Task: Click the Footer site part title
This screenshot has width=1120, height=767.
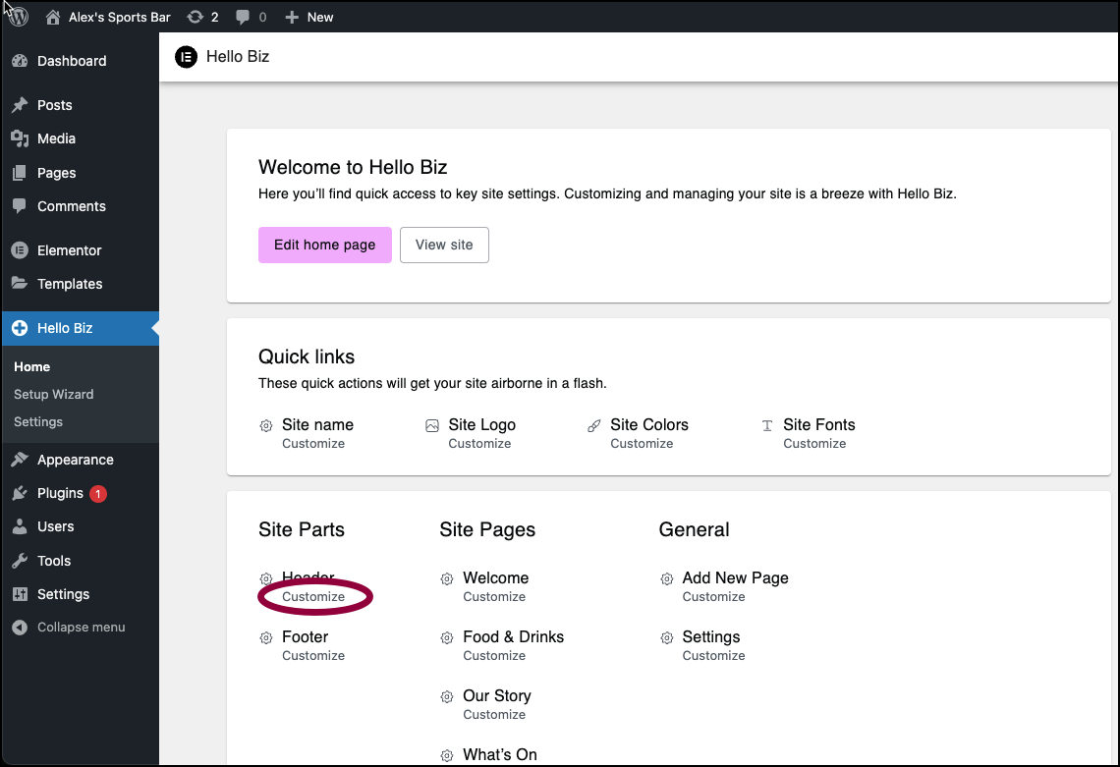Action: point(305,637)
